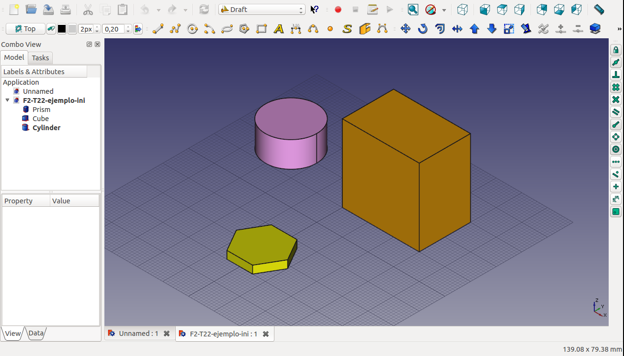
Task: Toggle snap to perpendicular
Action: [616, 75]
